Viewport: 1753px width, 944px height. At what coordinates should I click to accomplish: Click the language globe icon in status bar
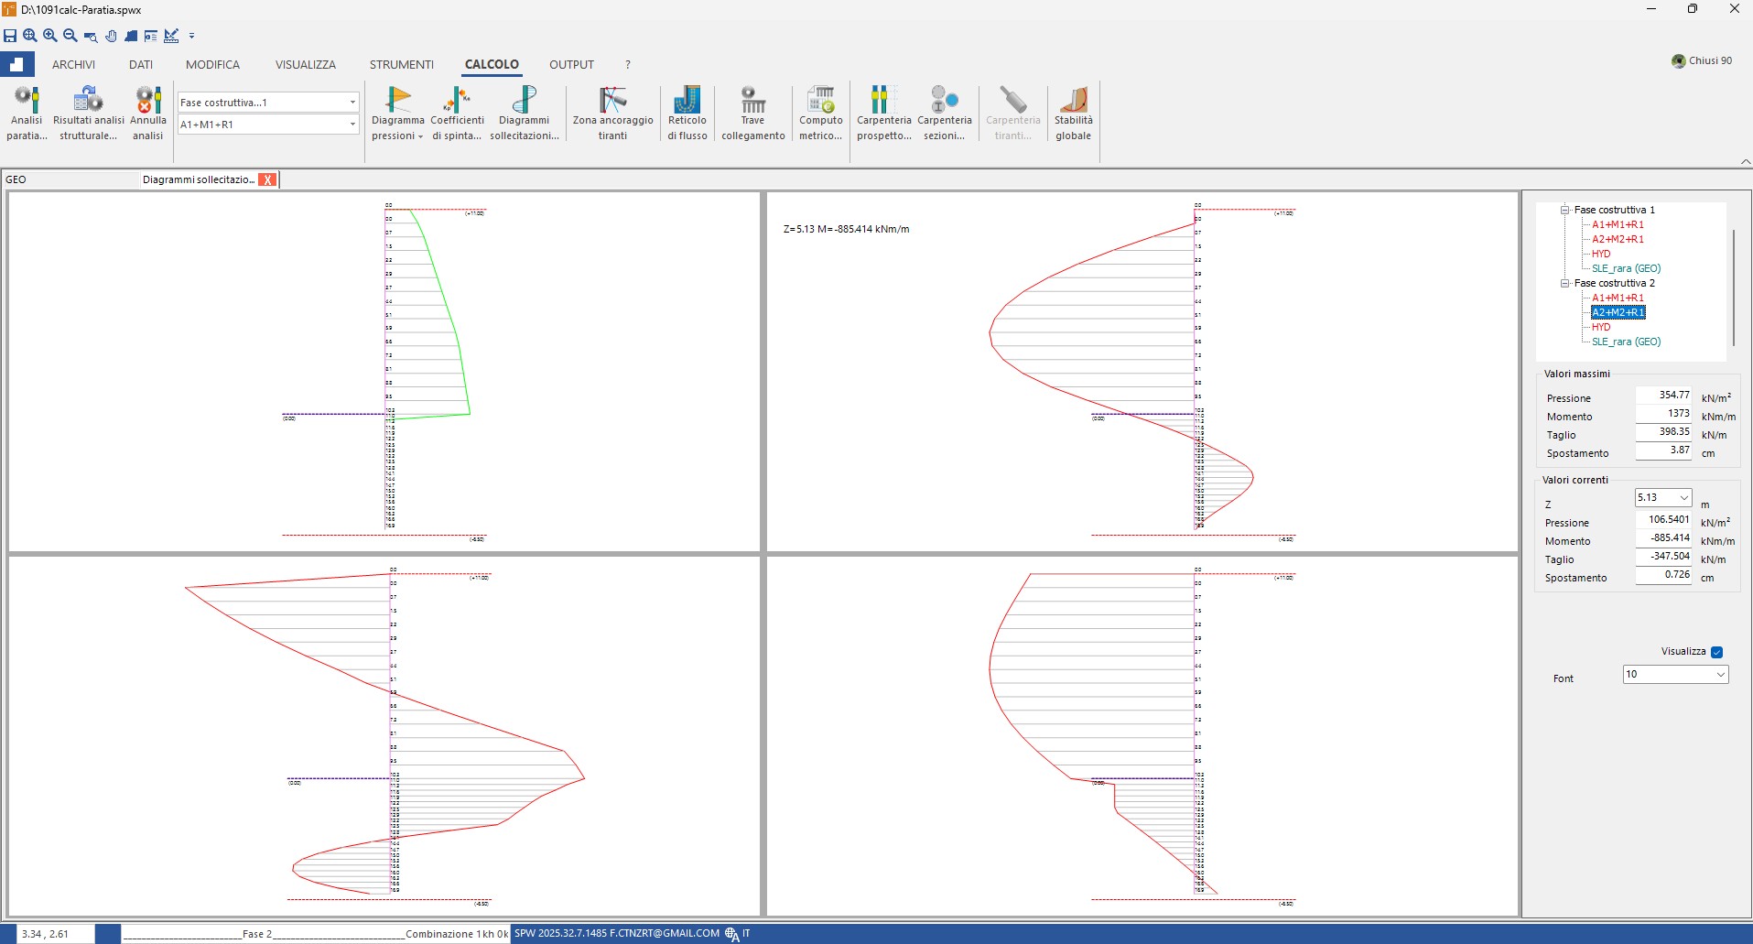click(x=731, y=934)
